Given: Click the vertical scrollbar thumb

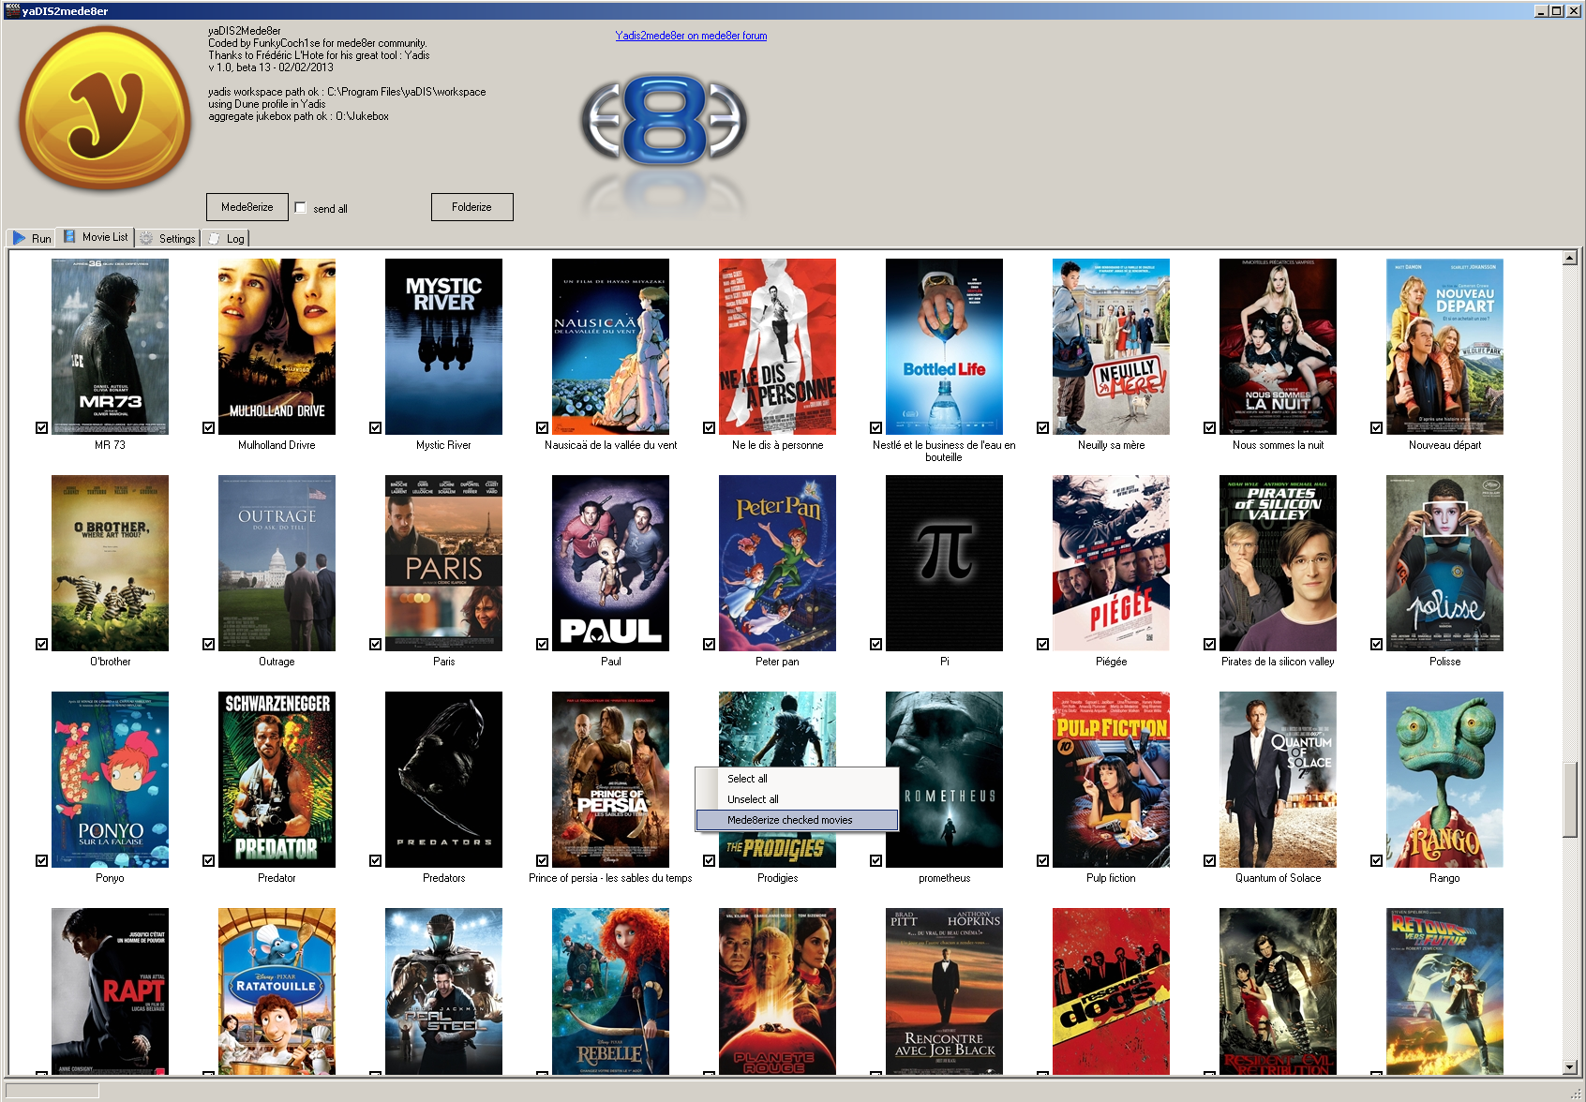Looking at the screenshot, I should pos(1570,801).
